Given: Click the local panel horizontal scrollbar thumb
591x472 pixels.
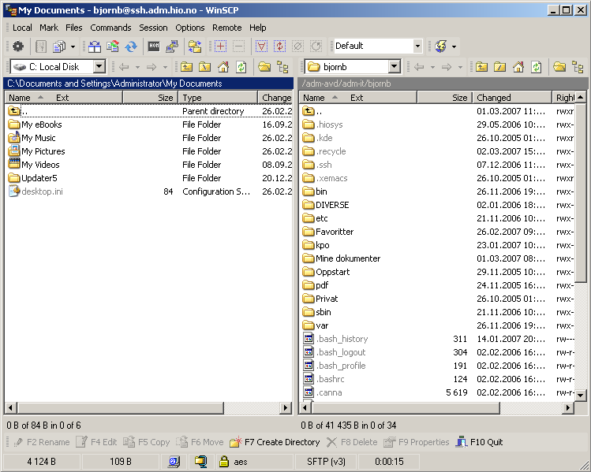Looking at the screenshot, I should click(x=120, y=407).
